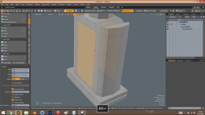Open File Explorer from the taskbar

tap(26, 113)
